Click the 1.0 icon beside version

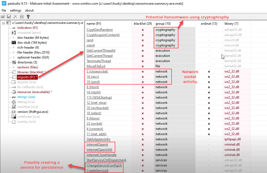coord(14,112)
